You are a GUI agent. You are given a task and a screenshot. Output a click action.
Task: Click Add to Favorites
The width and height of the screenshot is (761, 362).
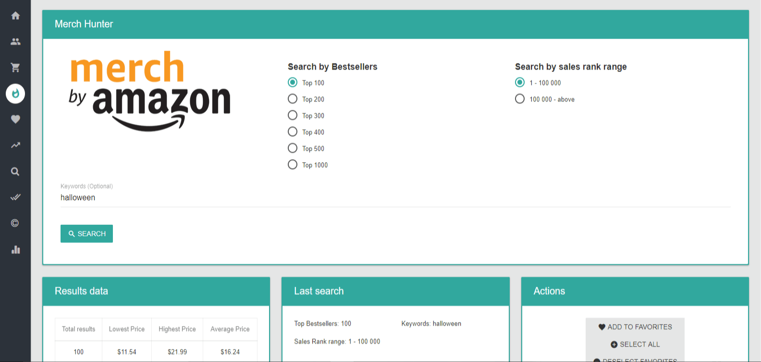coord(635,327)
